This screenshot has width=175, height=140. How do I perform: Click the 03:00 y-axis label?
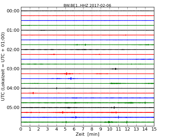[x=13, y=69]
